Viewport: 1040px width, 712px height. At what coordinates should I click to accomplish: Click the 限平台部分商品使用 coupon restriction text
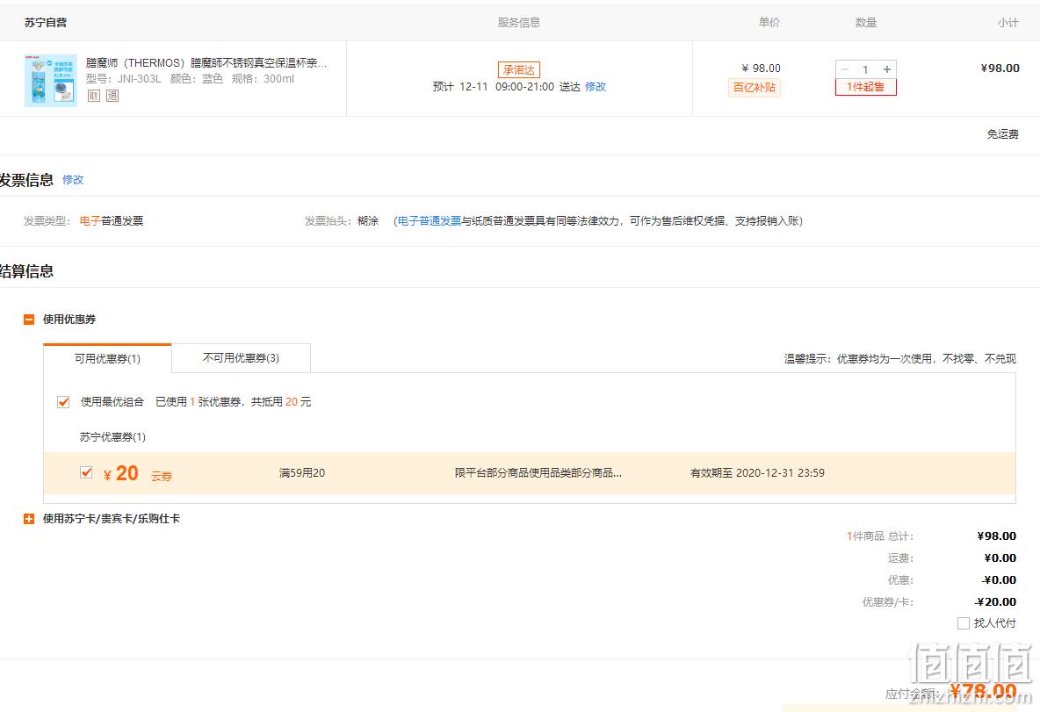pyautogui.click(x=538, y=473)
